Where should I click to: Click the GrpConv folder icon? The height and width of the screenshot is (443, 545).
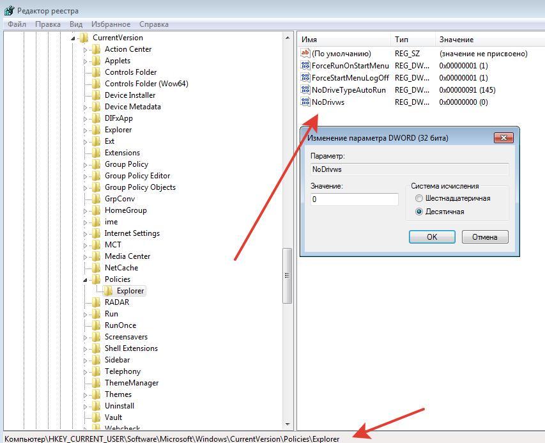[96, 199]
